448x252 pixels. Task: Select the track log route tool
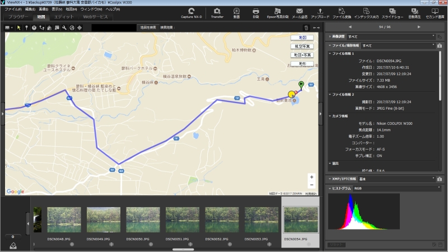tap(41, 27)
